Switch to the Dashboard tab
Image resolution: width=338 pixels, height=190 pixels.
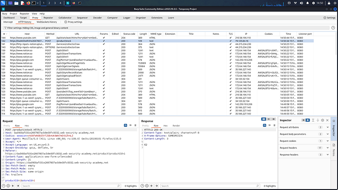point(9,18)
